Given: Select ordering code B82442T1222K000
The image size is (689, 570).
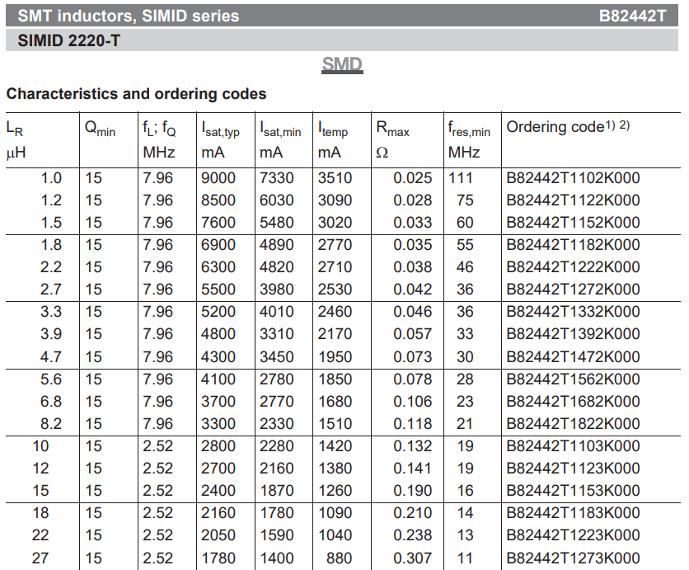Looking at the screenshot, I should click(573, 267).
